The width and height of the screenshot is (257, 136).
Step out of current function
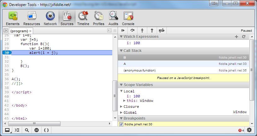coord(152,30)
